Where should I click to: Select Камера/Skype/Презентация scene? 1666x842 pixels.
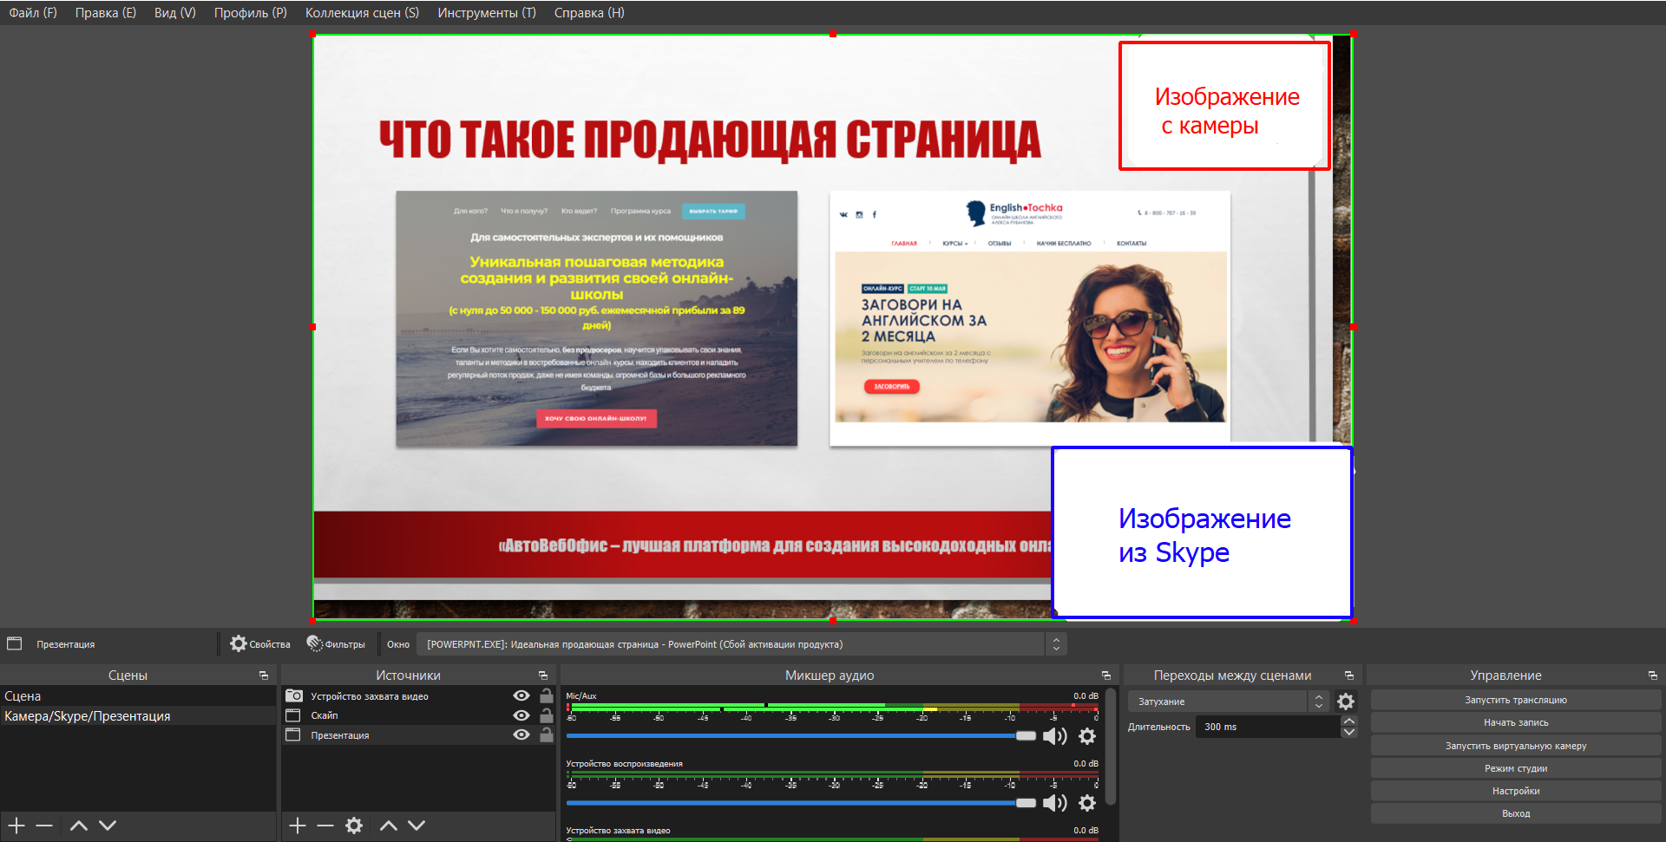tap(138, 716)
